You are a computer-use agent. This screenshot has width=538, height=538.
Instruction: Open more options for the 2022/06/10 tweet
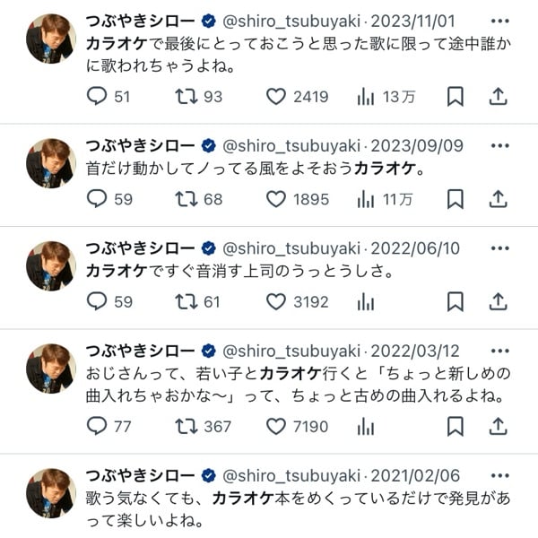(499, 247)
